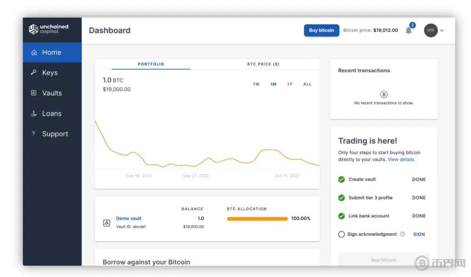This screenshot has height=277, width=471.
Task: Click the Link bank account green checkmark
Action: coord(341,216)
